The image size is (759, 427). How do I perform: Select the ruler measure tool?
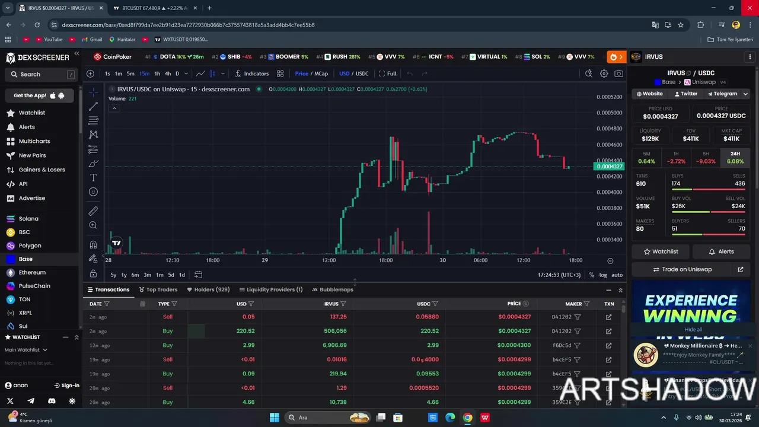(93, 211)
